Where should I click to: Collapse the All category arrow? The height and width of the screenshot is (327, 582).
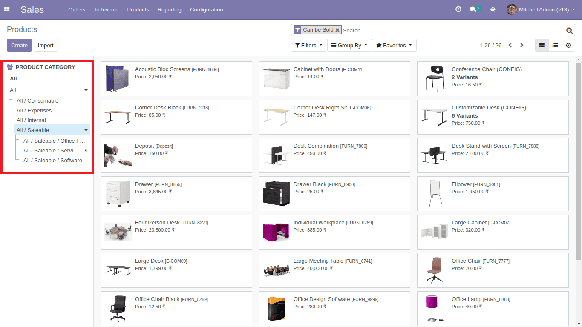click(86, 90)
